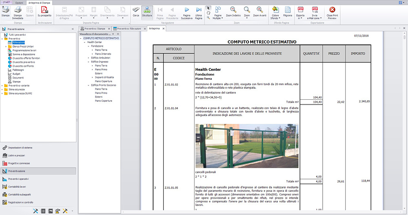Select Cruscotto offerte fornitori tree item

pyautogui.click(x=26, y=58)
